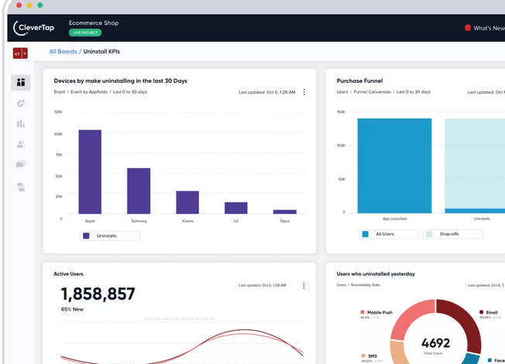505x364 pixels.
Task: Open the Boards icon in sidebar
Action: point(21,82)
